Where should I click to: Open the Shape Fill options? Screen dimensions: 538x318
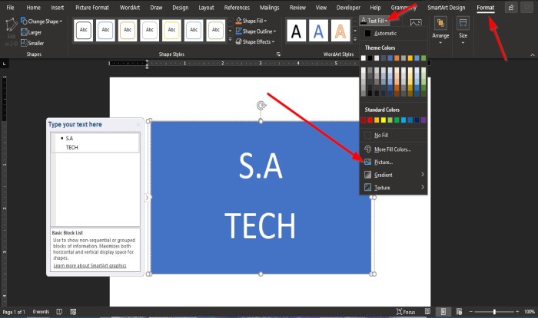tap(255, 21)
